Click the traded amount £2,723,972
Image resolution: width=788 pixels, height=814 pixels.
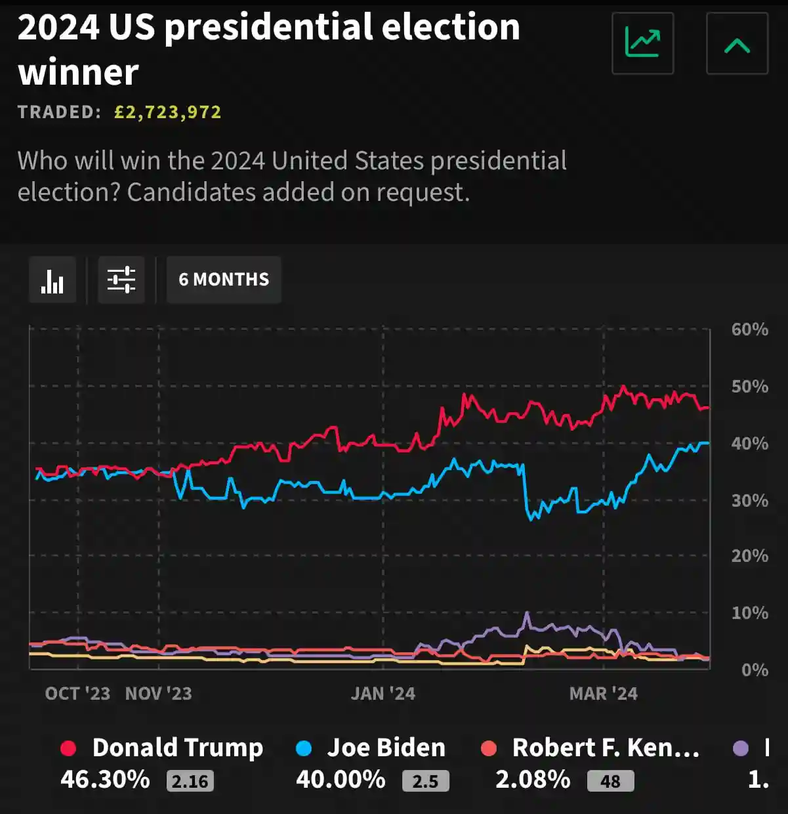point(168,112)
